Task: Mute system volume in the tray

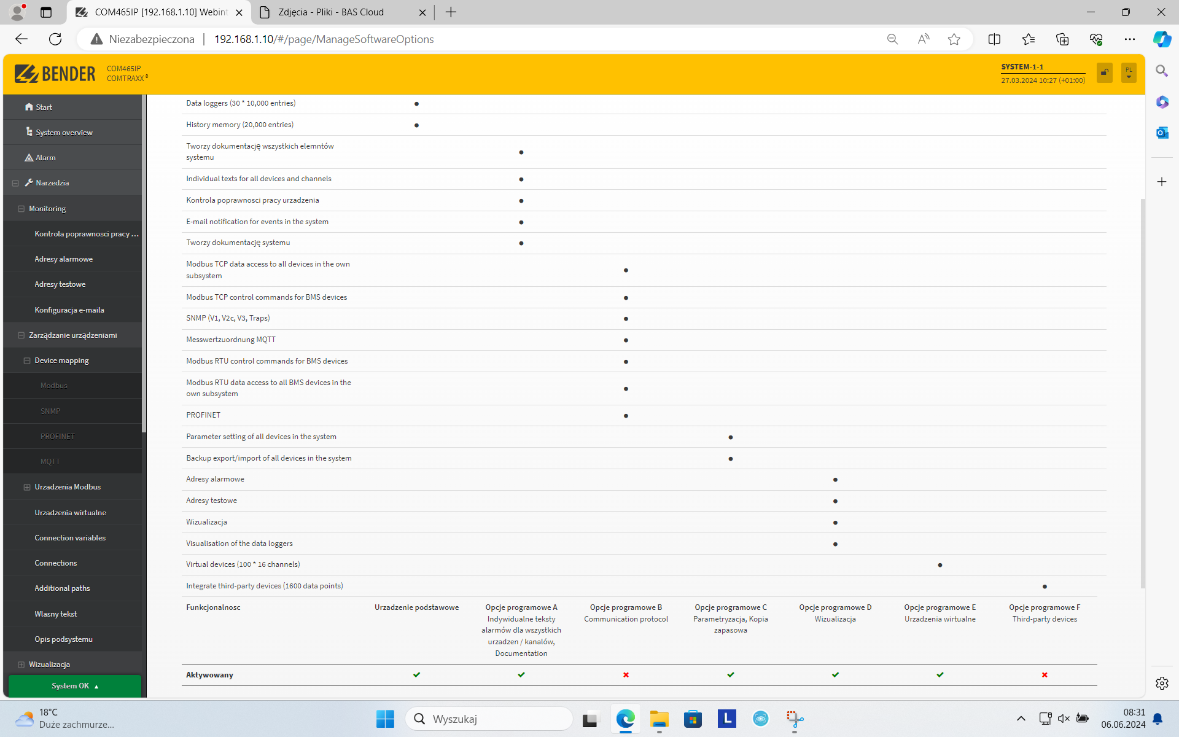Action: (x=1064, y=719)
